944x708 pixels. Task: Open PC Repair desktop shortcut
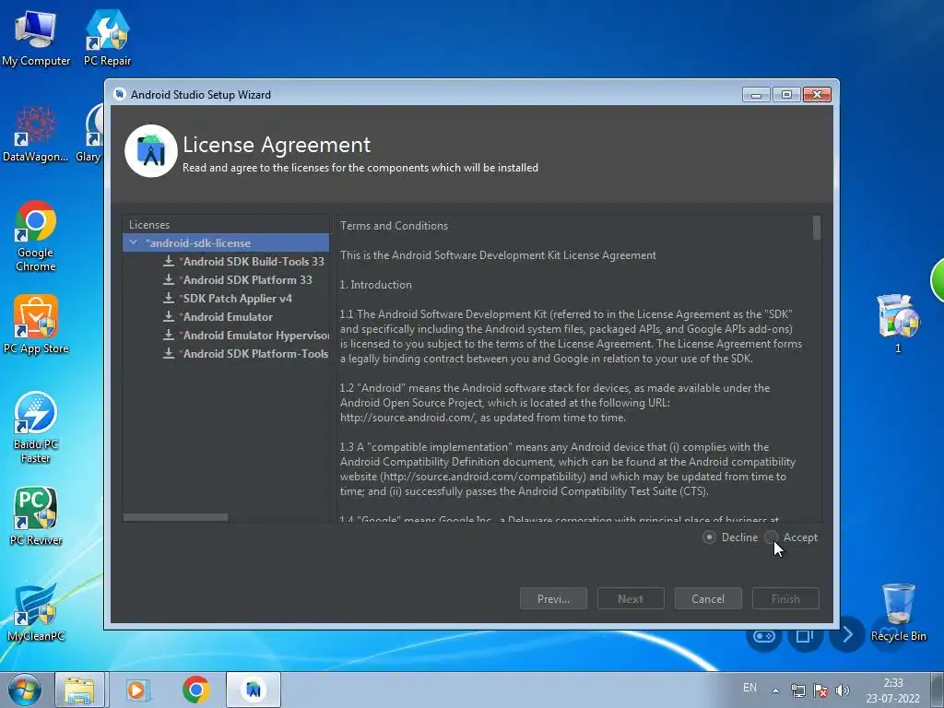107,39
